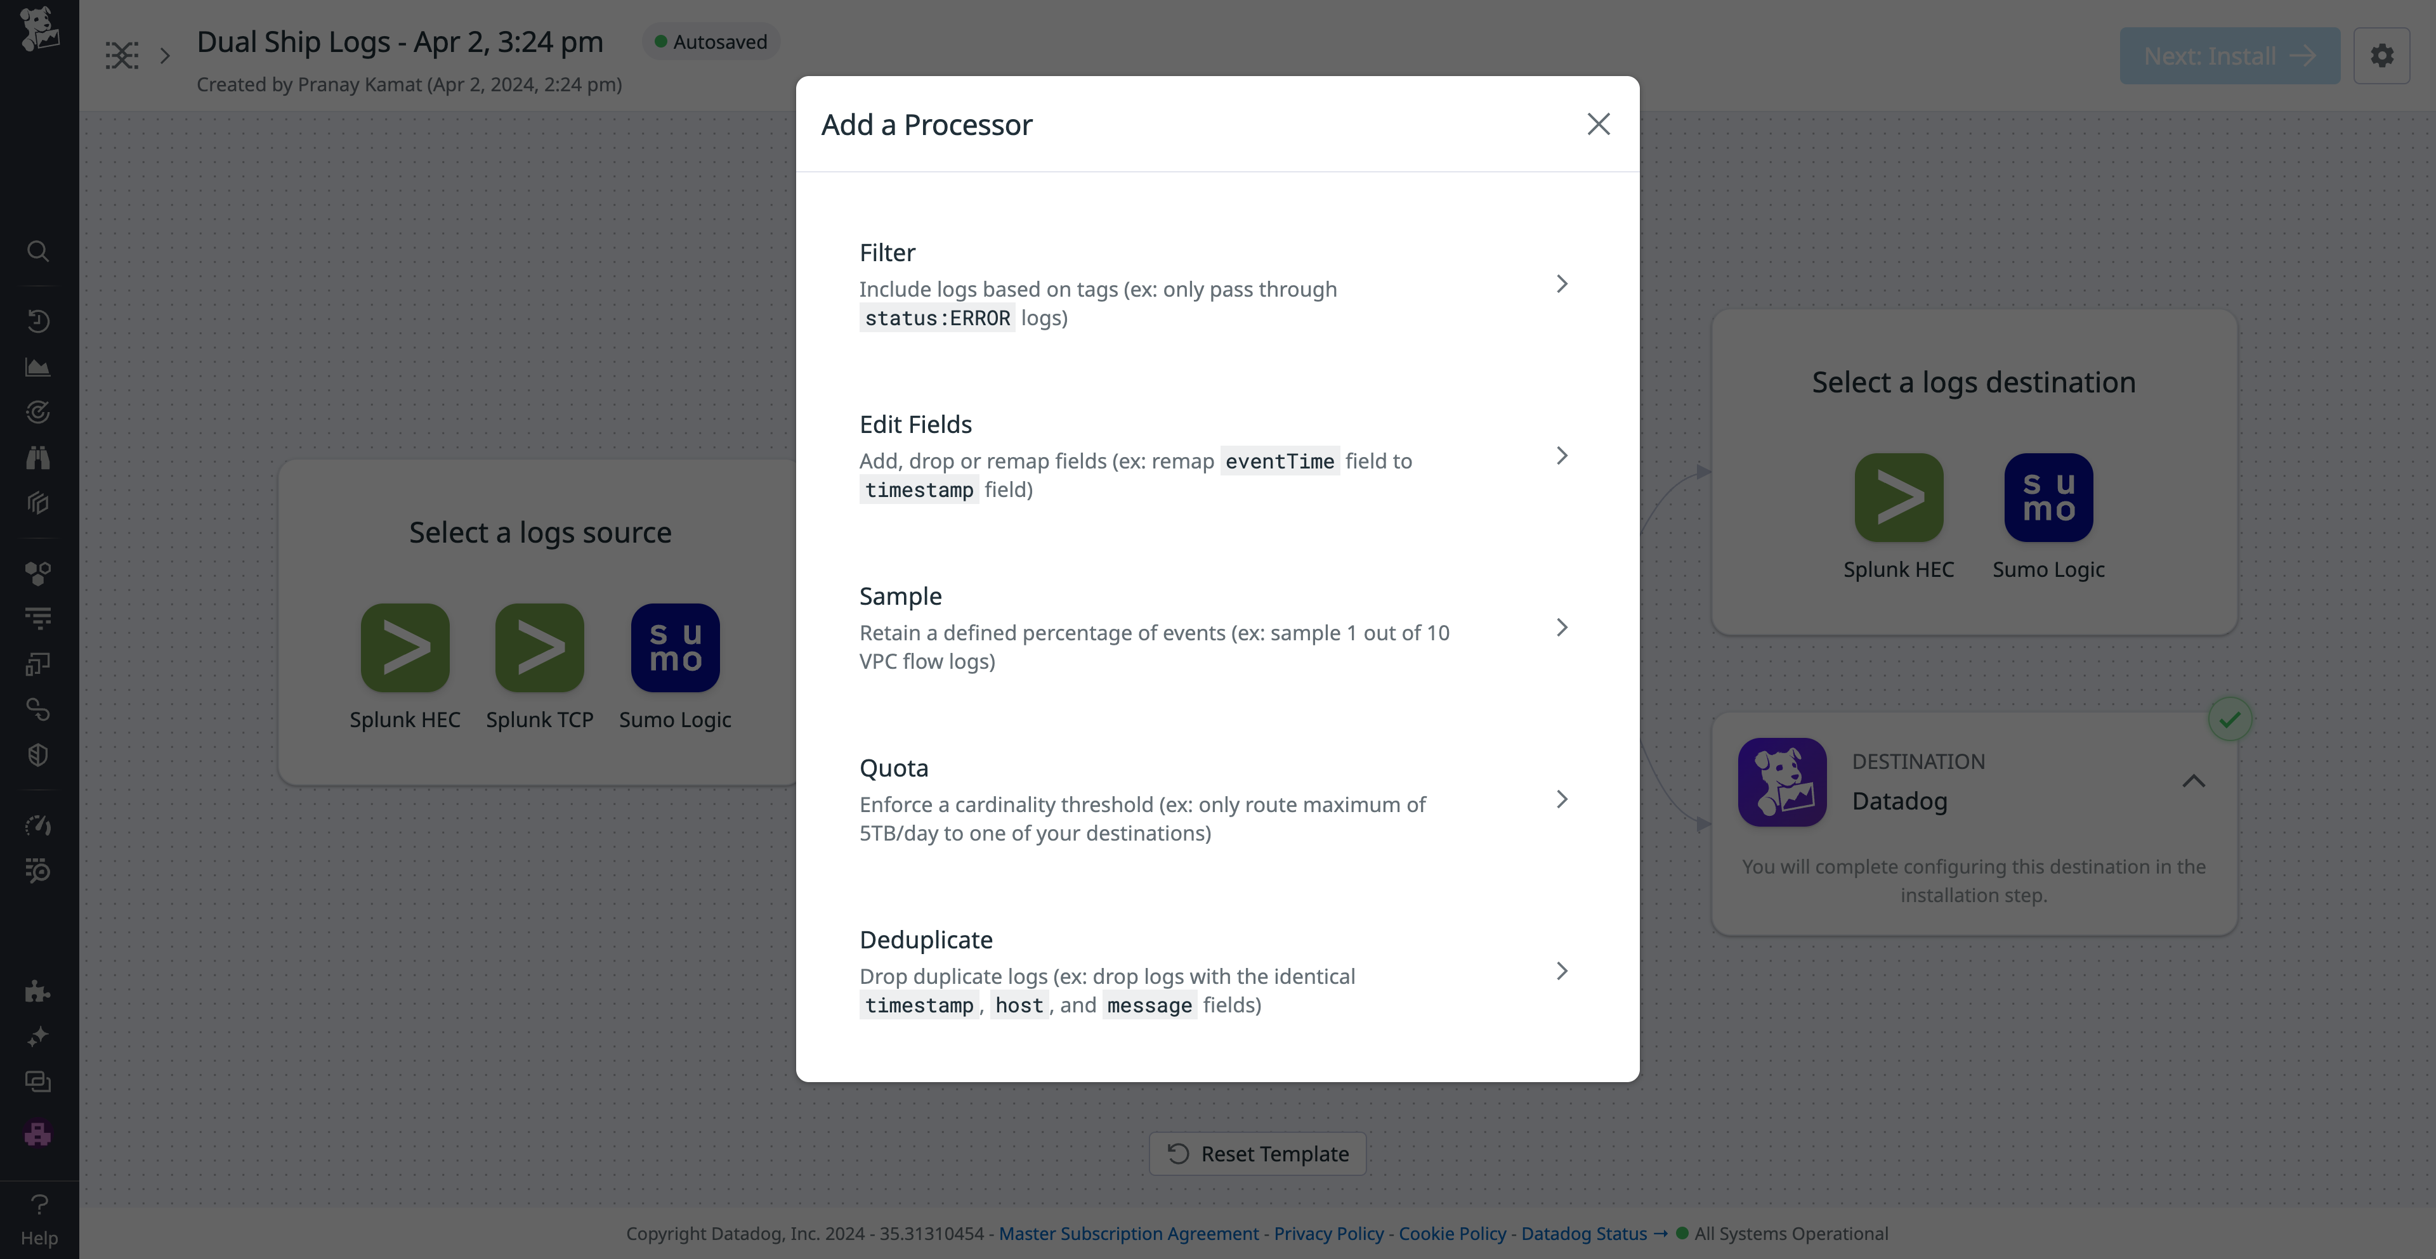This screenshot has height=1259, width=2436.
Task: Open the search icon in sidebar
Action: pos(38,250)
